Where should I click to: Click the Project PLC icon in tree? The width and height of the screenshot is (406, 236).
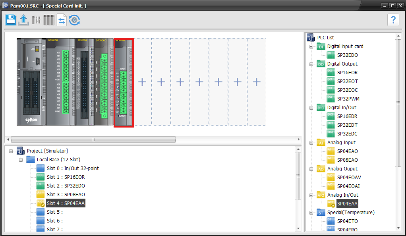[x=21, y=151]
